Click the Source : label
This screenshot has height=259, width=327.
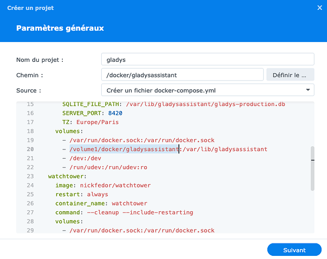pyautogui.click(x=29, y=90)
